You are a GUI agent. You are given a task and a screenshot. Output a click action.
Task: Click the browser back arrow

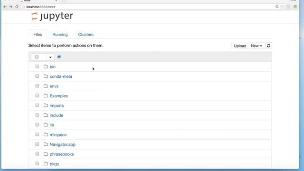(5, 7)
